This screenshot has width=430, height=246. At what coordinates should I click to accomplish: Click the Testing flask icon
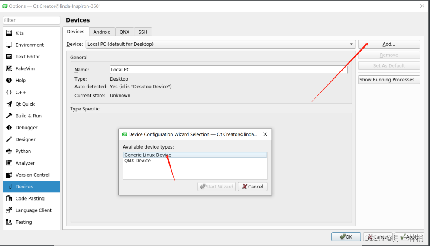pos(9,222)
